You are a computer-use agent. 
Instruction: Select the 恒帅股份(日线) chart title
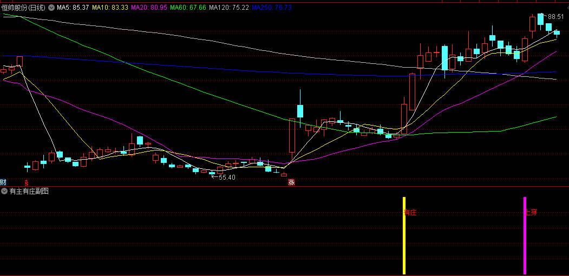coord(23,7)
